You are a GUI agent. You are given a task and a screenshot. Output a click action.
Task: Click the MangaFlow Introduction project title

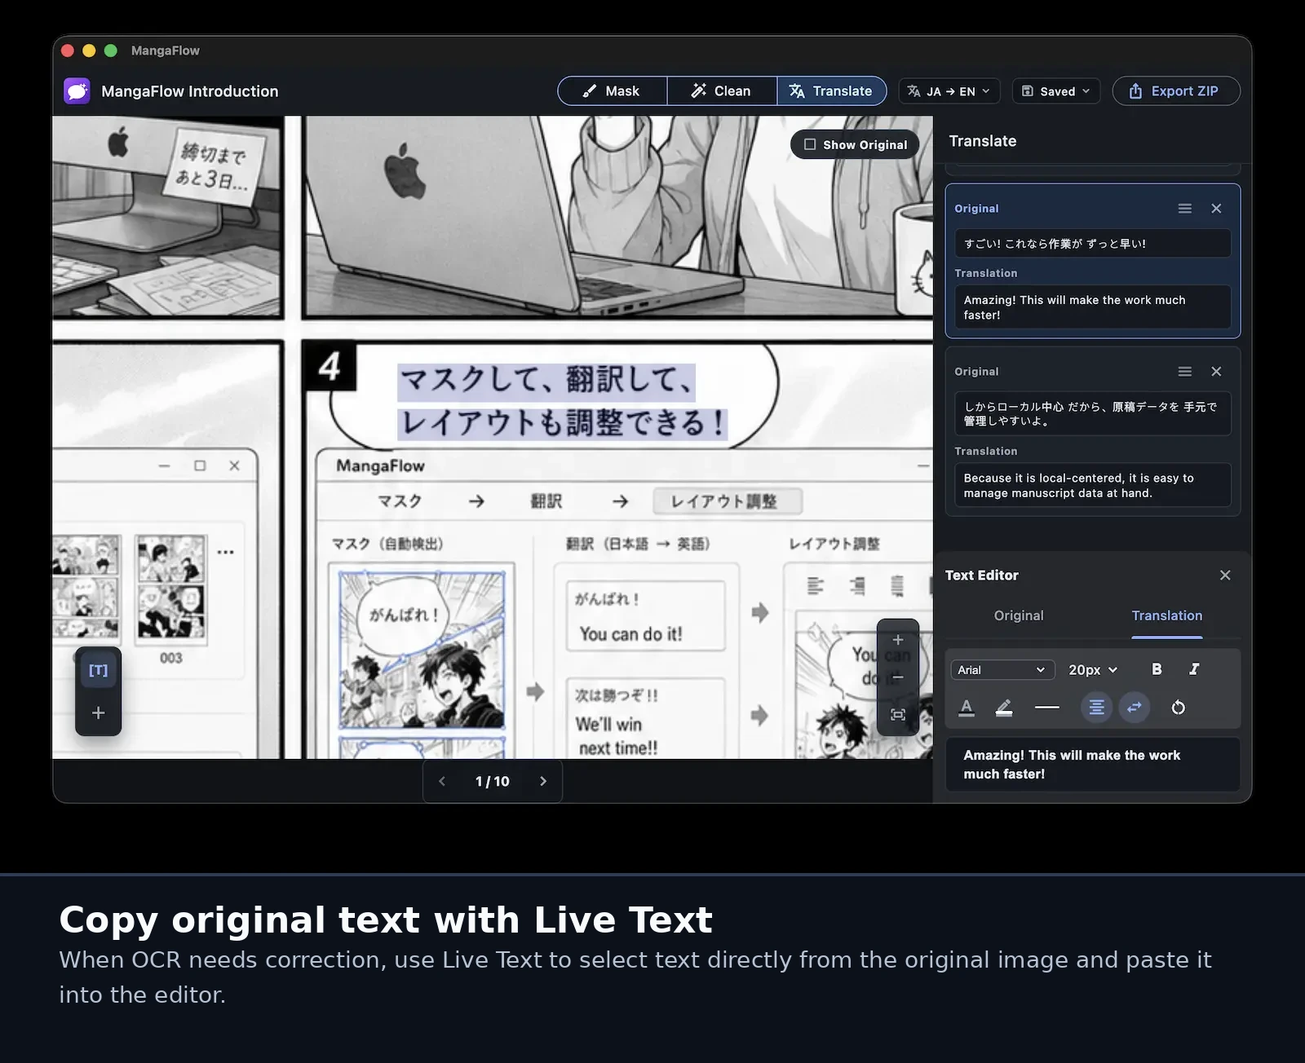[189, 91]
